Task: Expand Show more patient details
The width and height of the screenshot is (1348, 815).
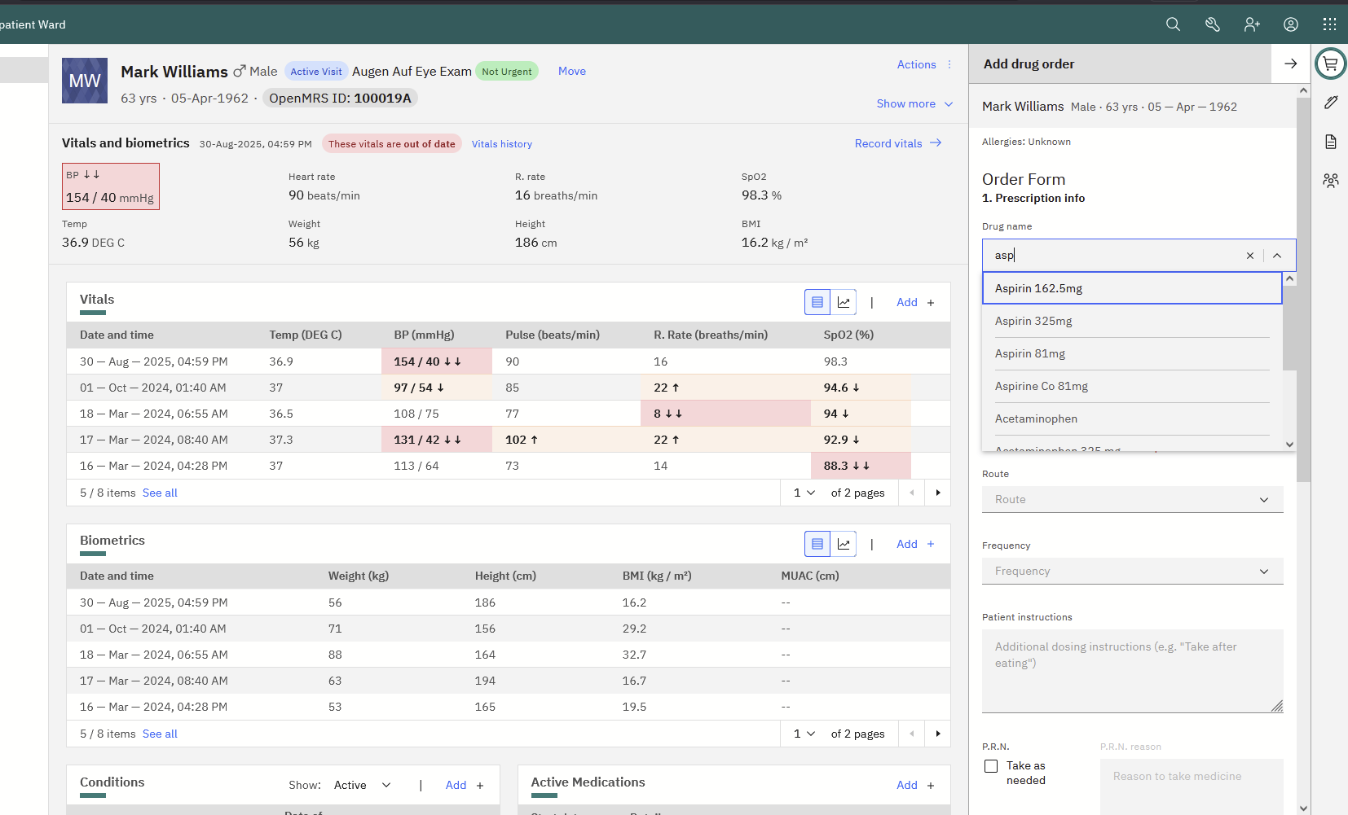Action: pos(914,103)
